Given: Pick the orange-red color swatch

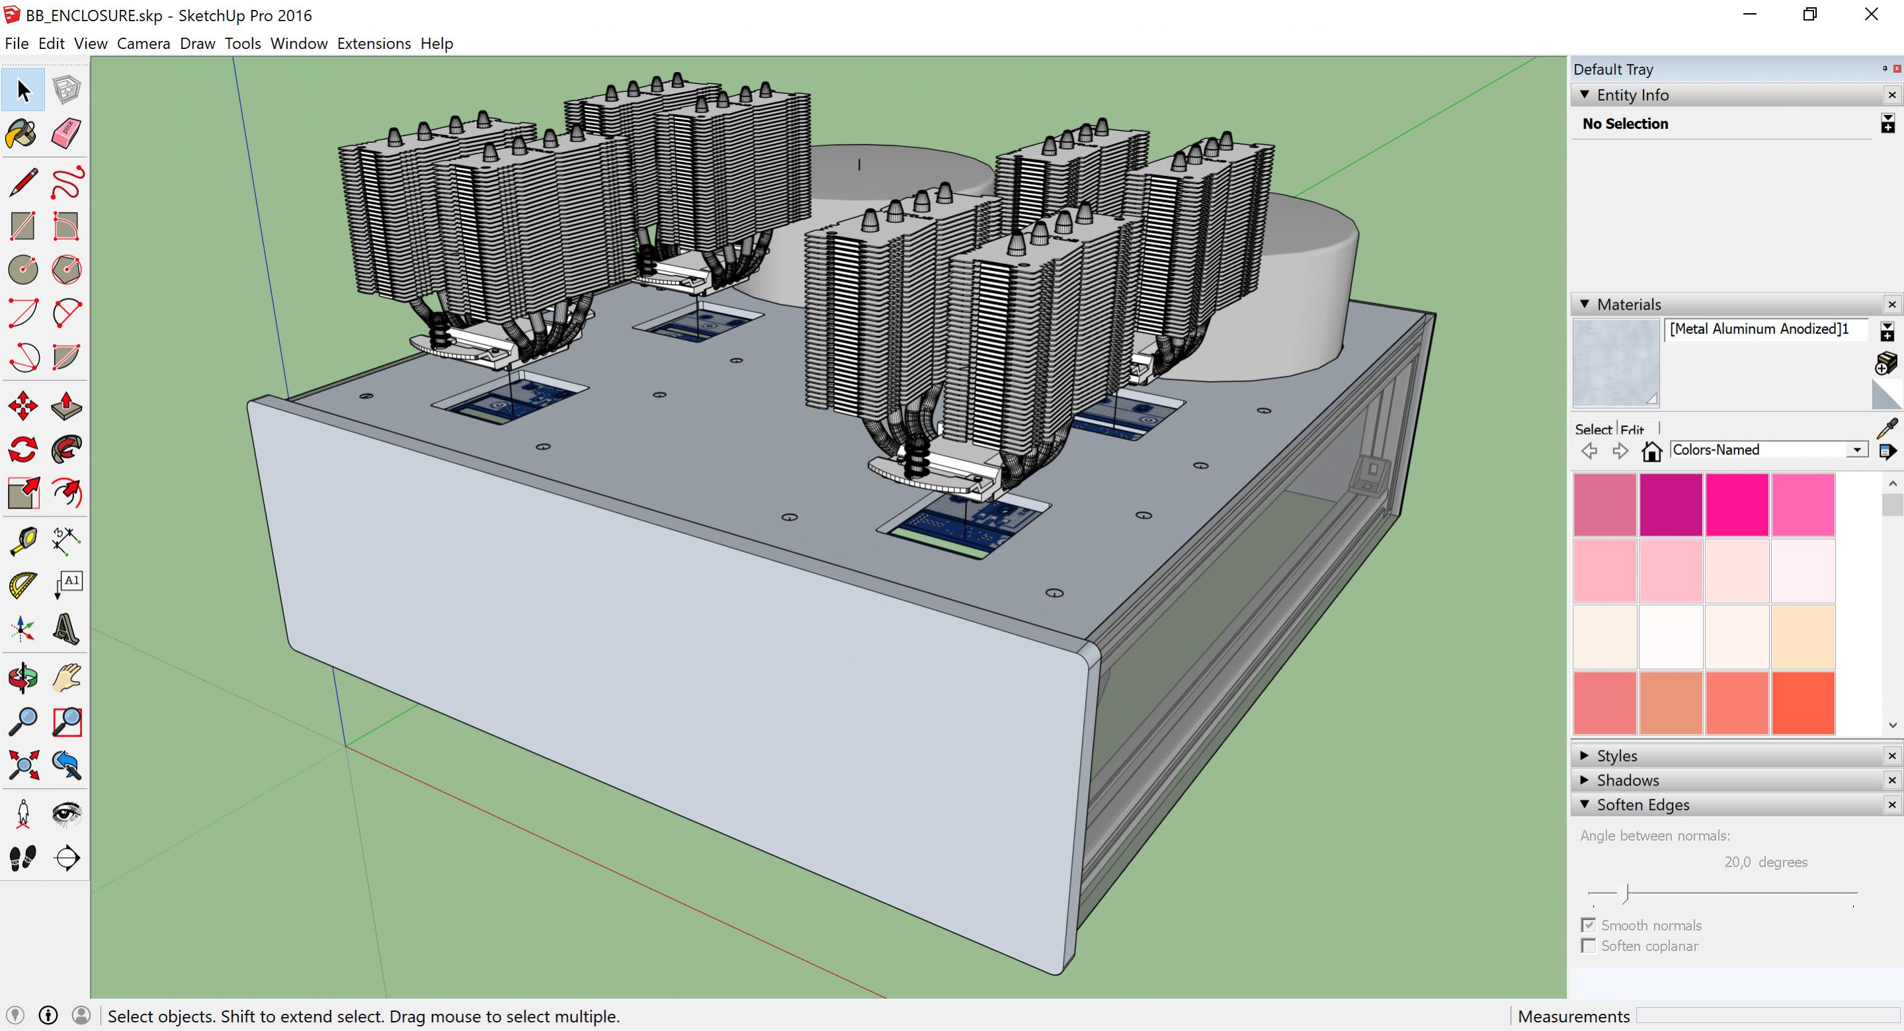Looking at the screenshot, I should click(1803, 702).
